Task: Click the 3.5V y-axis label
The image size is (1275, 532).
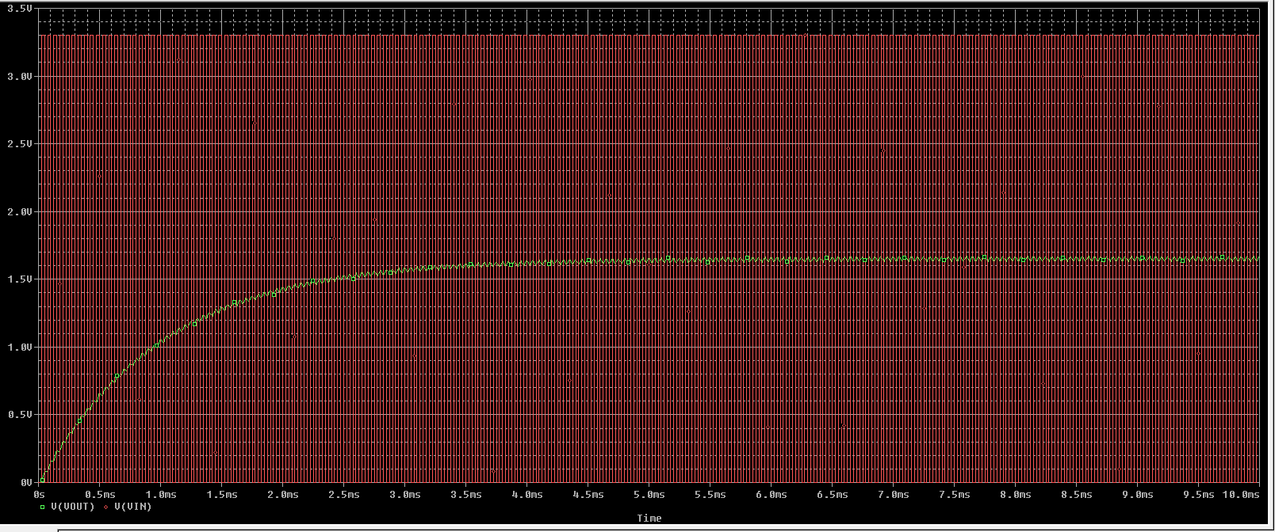Action: (x=21, y=9)
